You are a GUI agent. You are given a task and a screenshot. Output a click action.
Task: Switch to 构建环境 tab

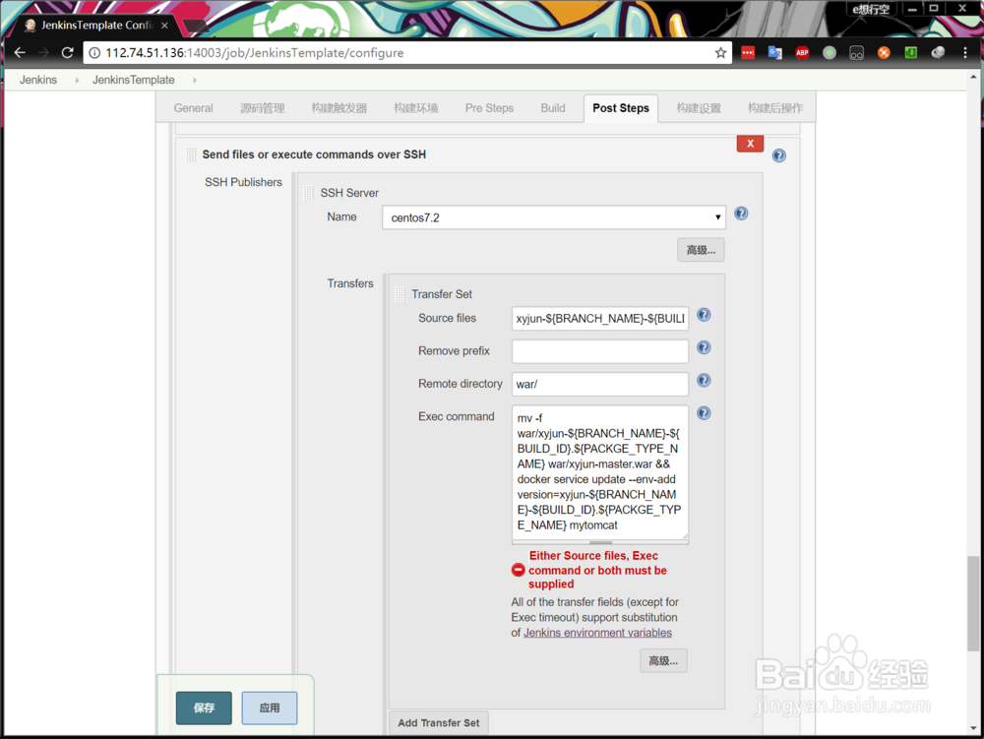416,108
